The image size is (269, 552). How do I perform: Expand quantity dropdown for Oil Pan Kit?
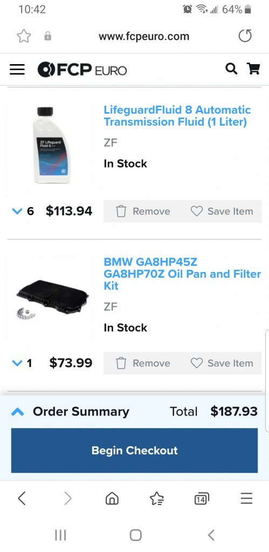[x=22, y=363]
